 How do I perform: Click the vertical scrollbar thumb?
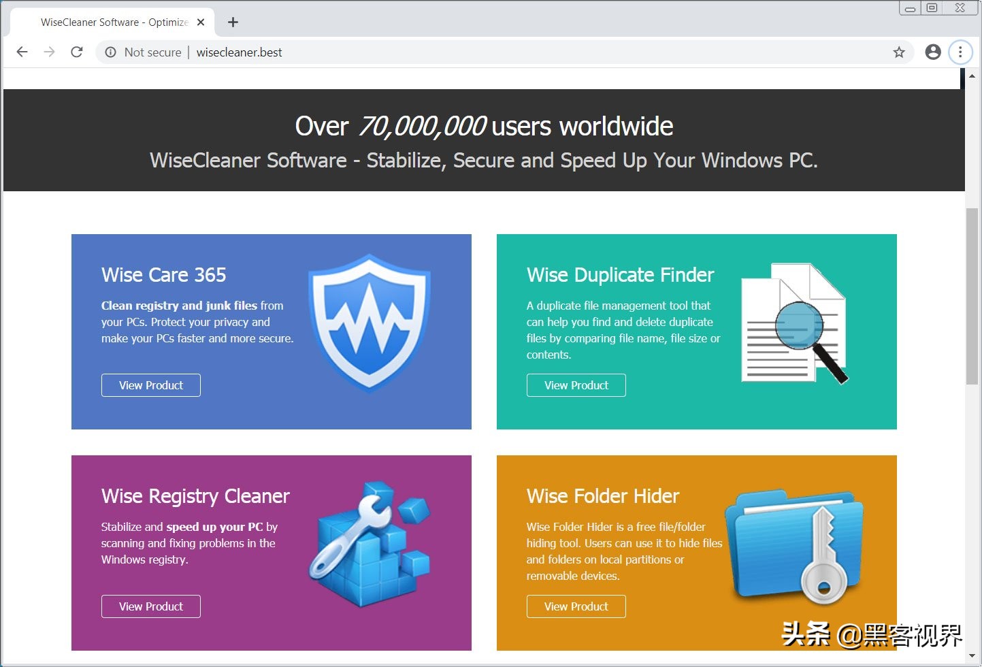(972, 297)
